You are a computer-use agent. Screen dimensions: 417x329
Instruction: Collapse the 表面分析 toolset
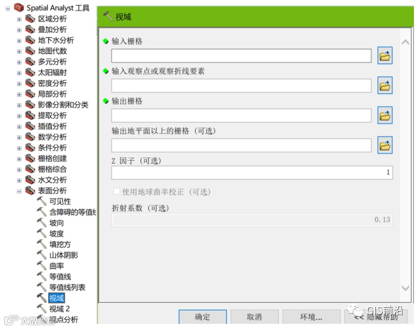[19, 191]
